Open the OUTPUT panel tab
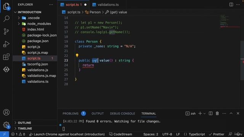The width and height of the screenshot is (244, 137). click(98, 113)
